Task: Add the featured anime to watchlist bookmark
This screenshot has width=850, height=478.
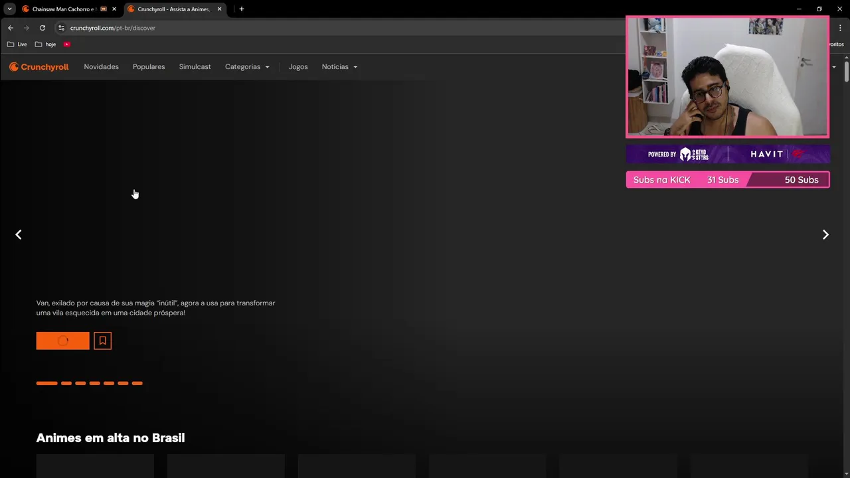Action: coord(102,341)
